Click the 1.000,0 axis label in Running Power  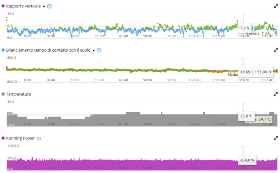[13, 146]
